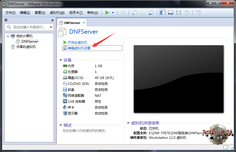The width and height of the screenshot is (236, 152).
Task: Collapse the 我的计算机 tree node
Action: click(8, 36)
